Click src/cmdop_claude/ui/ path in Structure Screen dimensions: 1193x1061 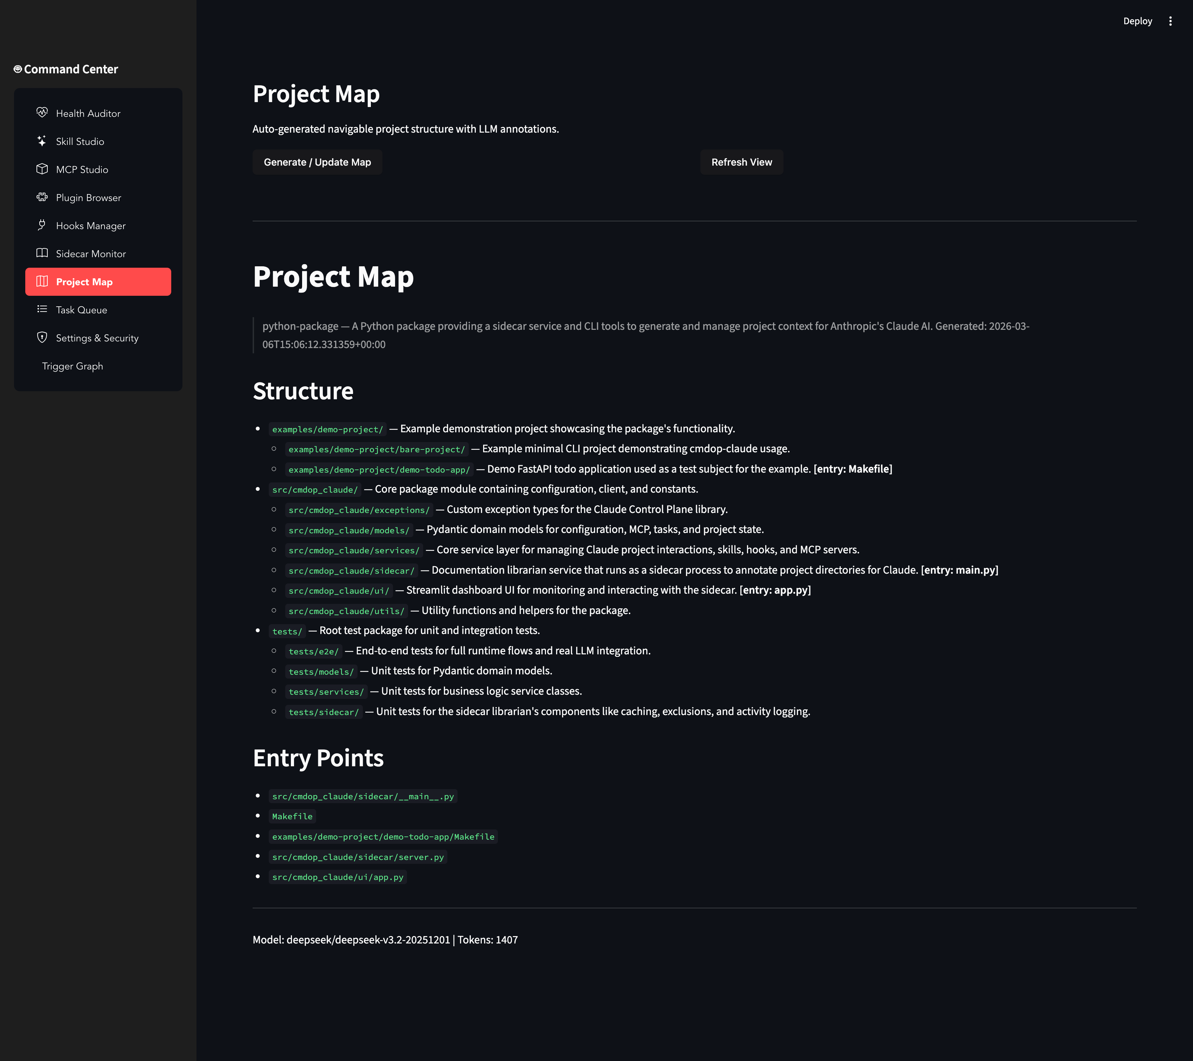339,590
